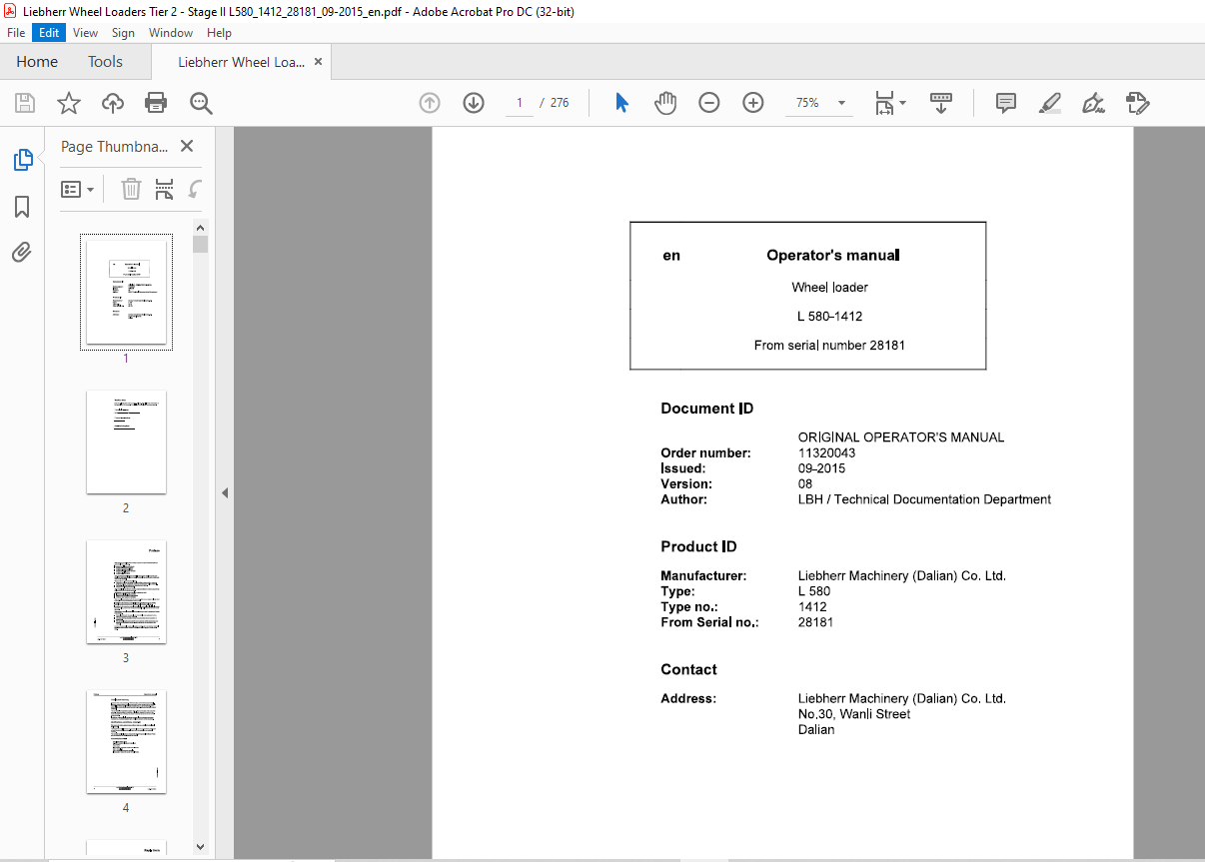Zoom in with the plus icon
Image resolution: width=1205 pixels, height=862 pixels.
[753, 103]
